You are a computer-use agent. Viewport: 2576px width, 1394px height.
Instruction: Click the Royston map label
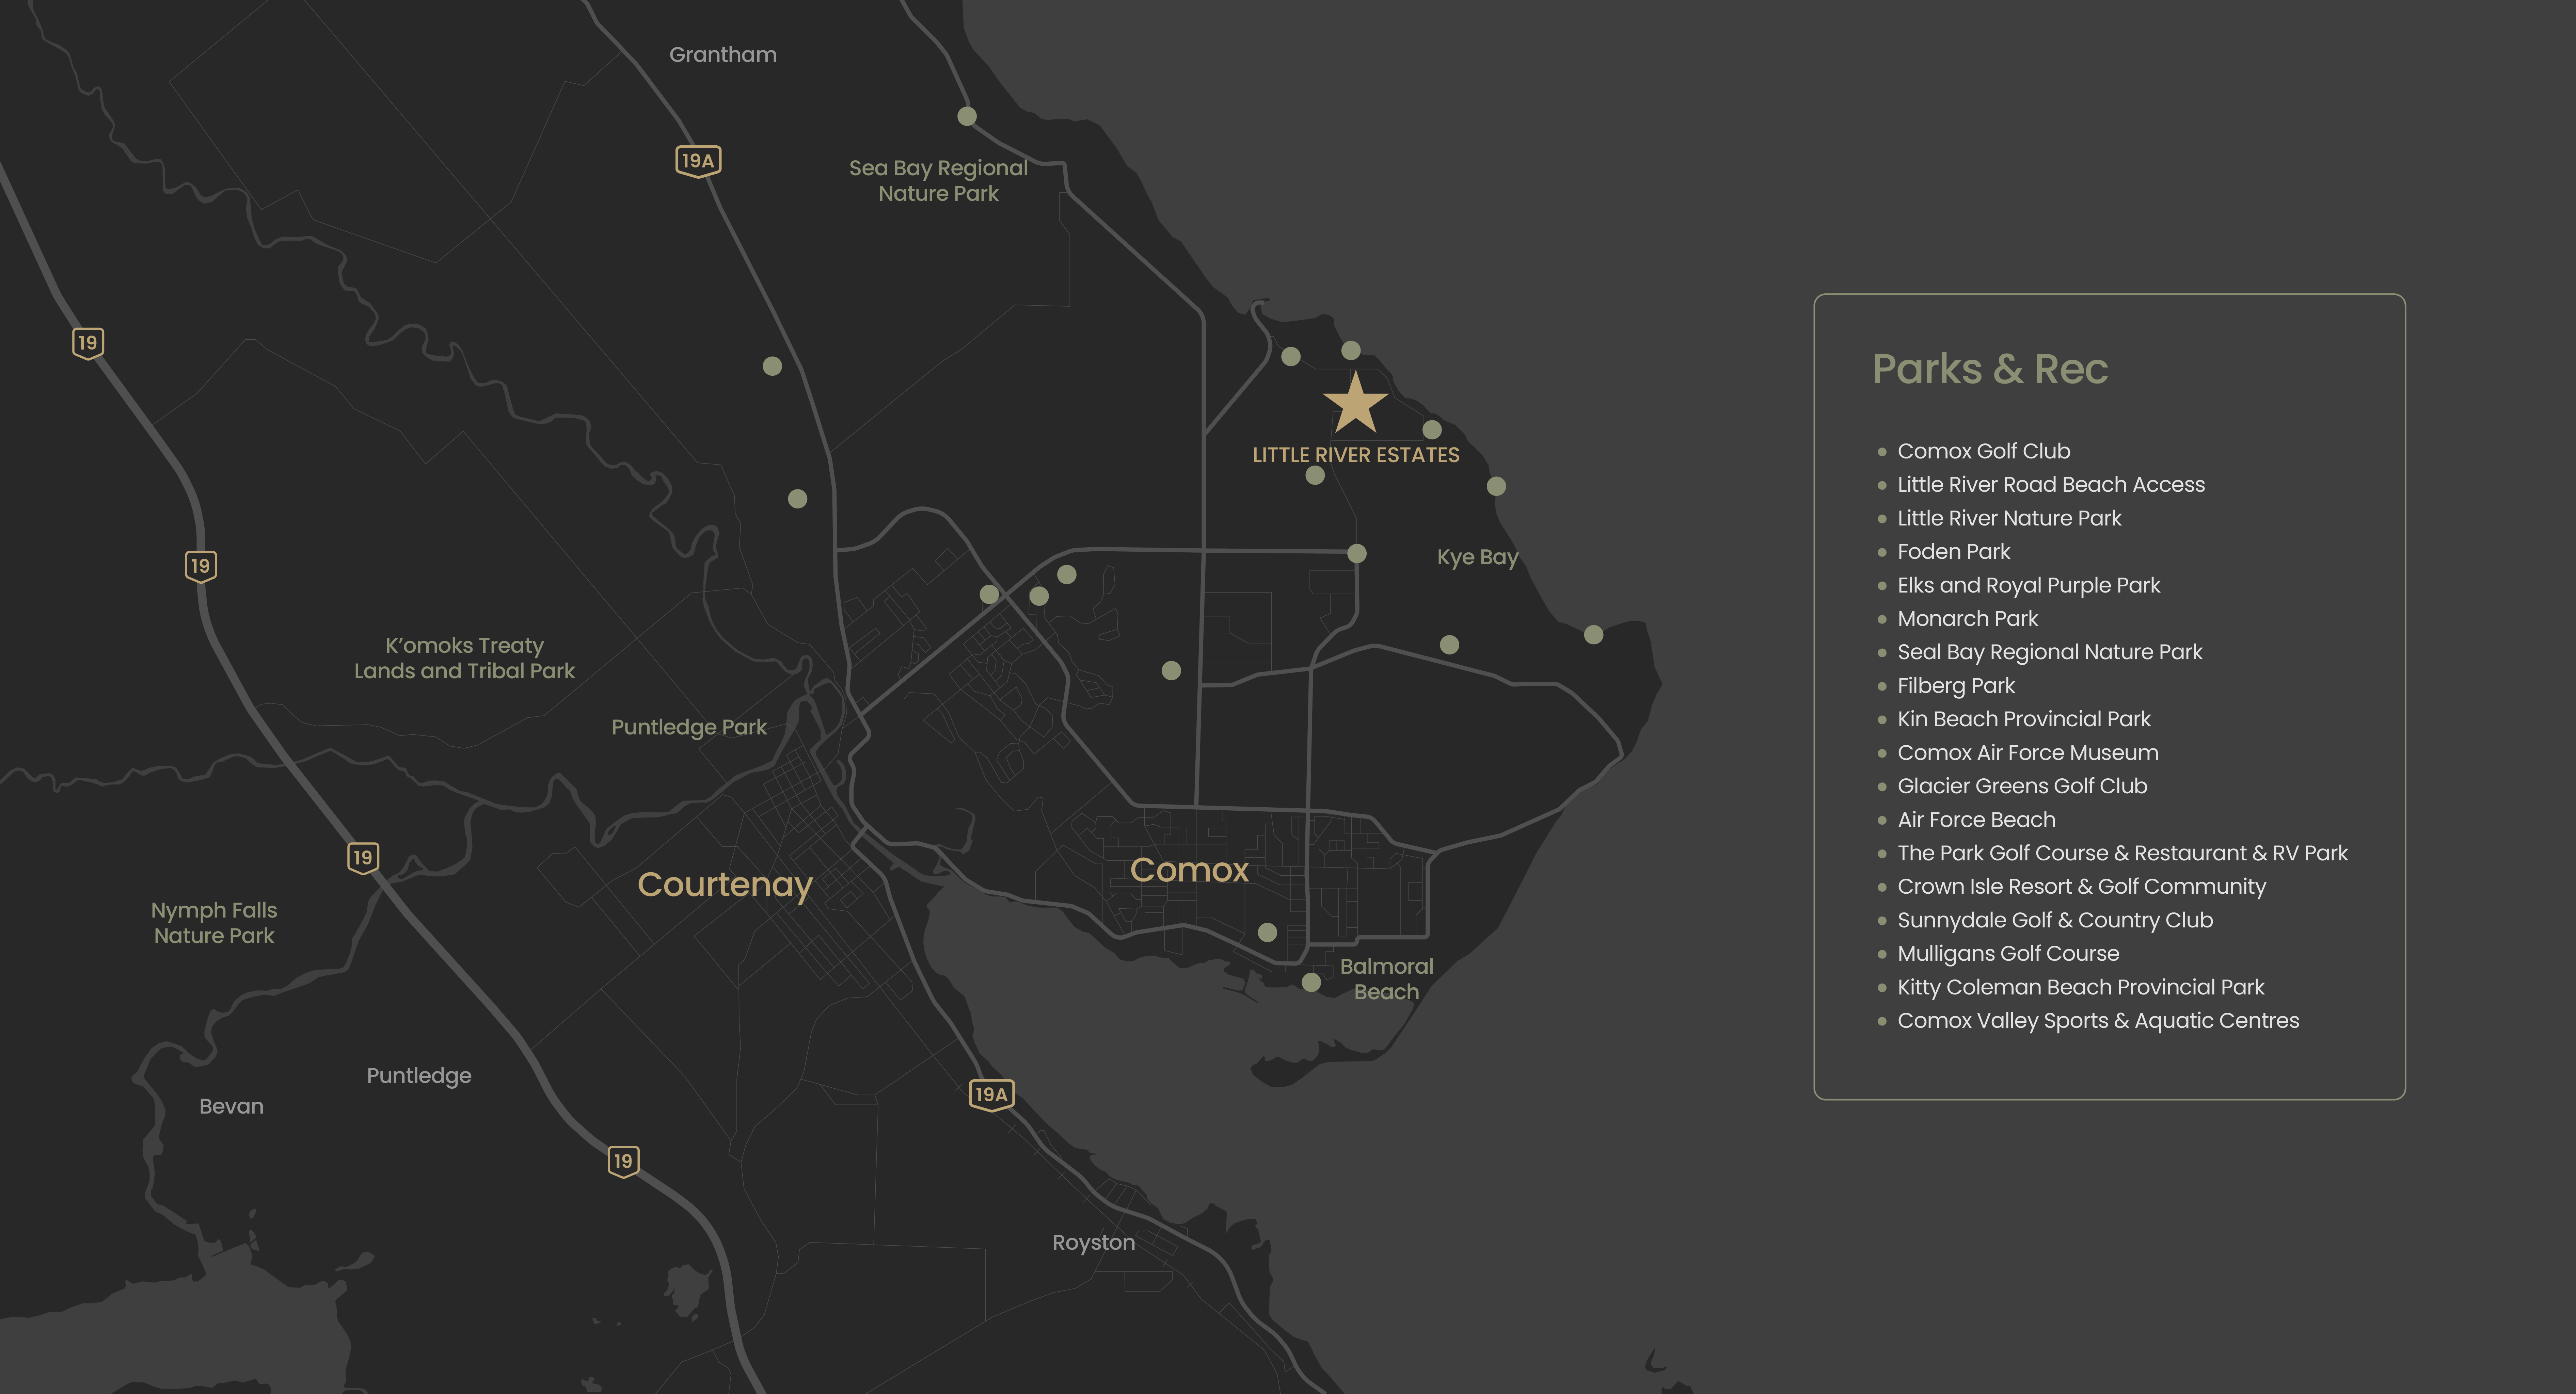[x=1094, y=1243]
